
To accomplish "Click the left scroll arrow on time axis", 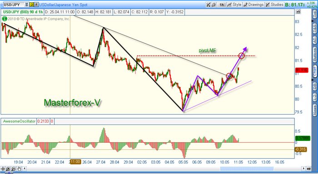I will coord(25,169).
